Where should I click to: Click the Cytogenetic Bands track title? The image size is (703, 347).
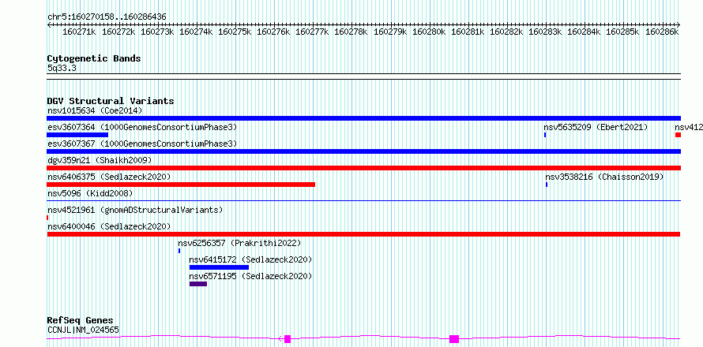(x=94, y=58)
